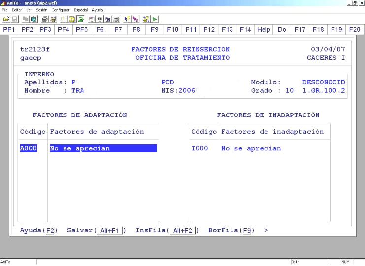The height and width of the screenshot is (266, 365).
Task: Click the Help key button
Action: click(263, 30)
